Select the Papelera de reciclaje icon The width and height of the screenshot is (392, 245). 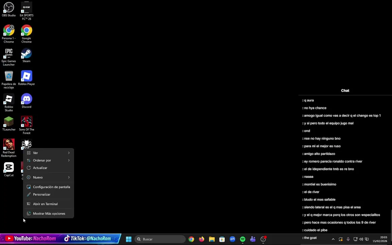9,80
